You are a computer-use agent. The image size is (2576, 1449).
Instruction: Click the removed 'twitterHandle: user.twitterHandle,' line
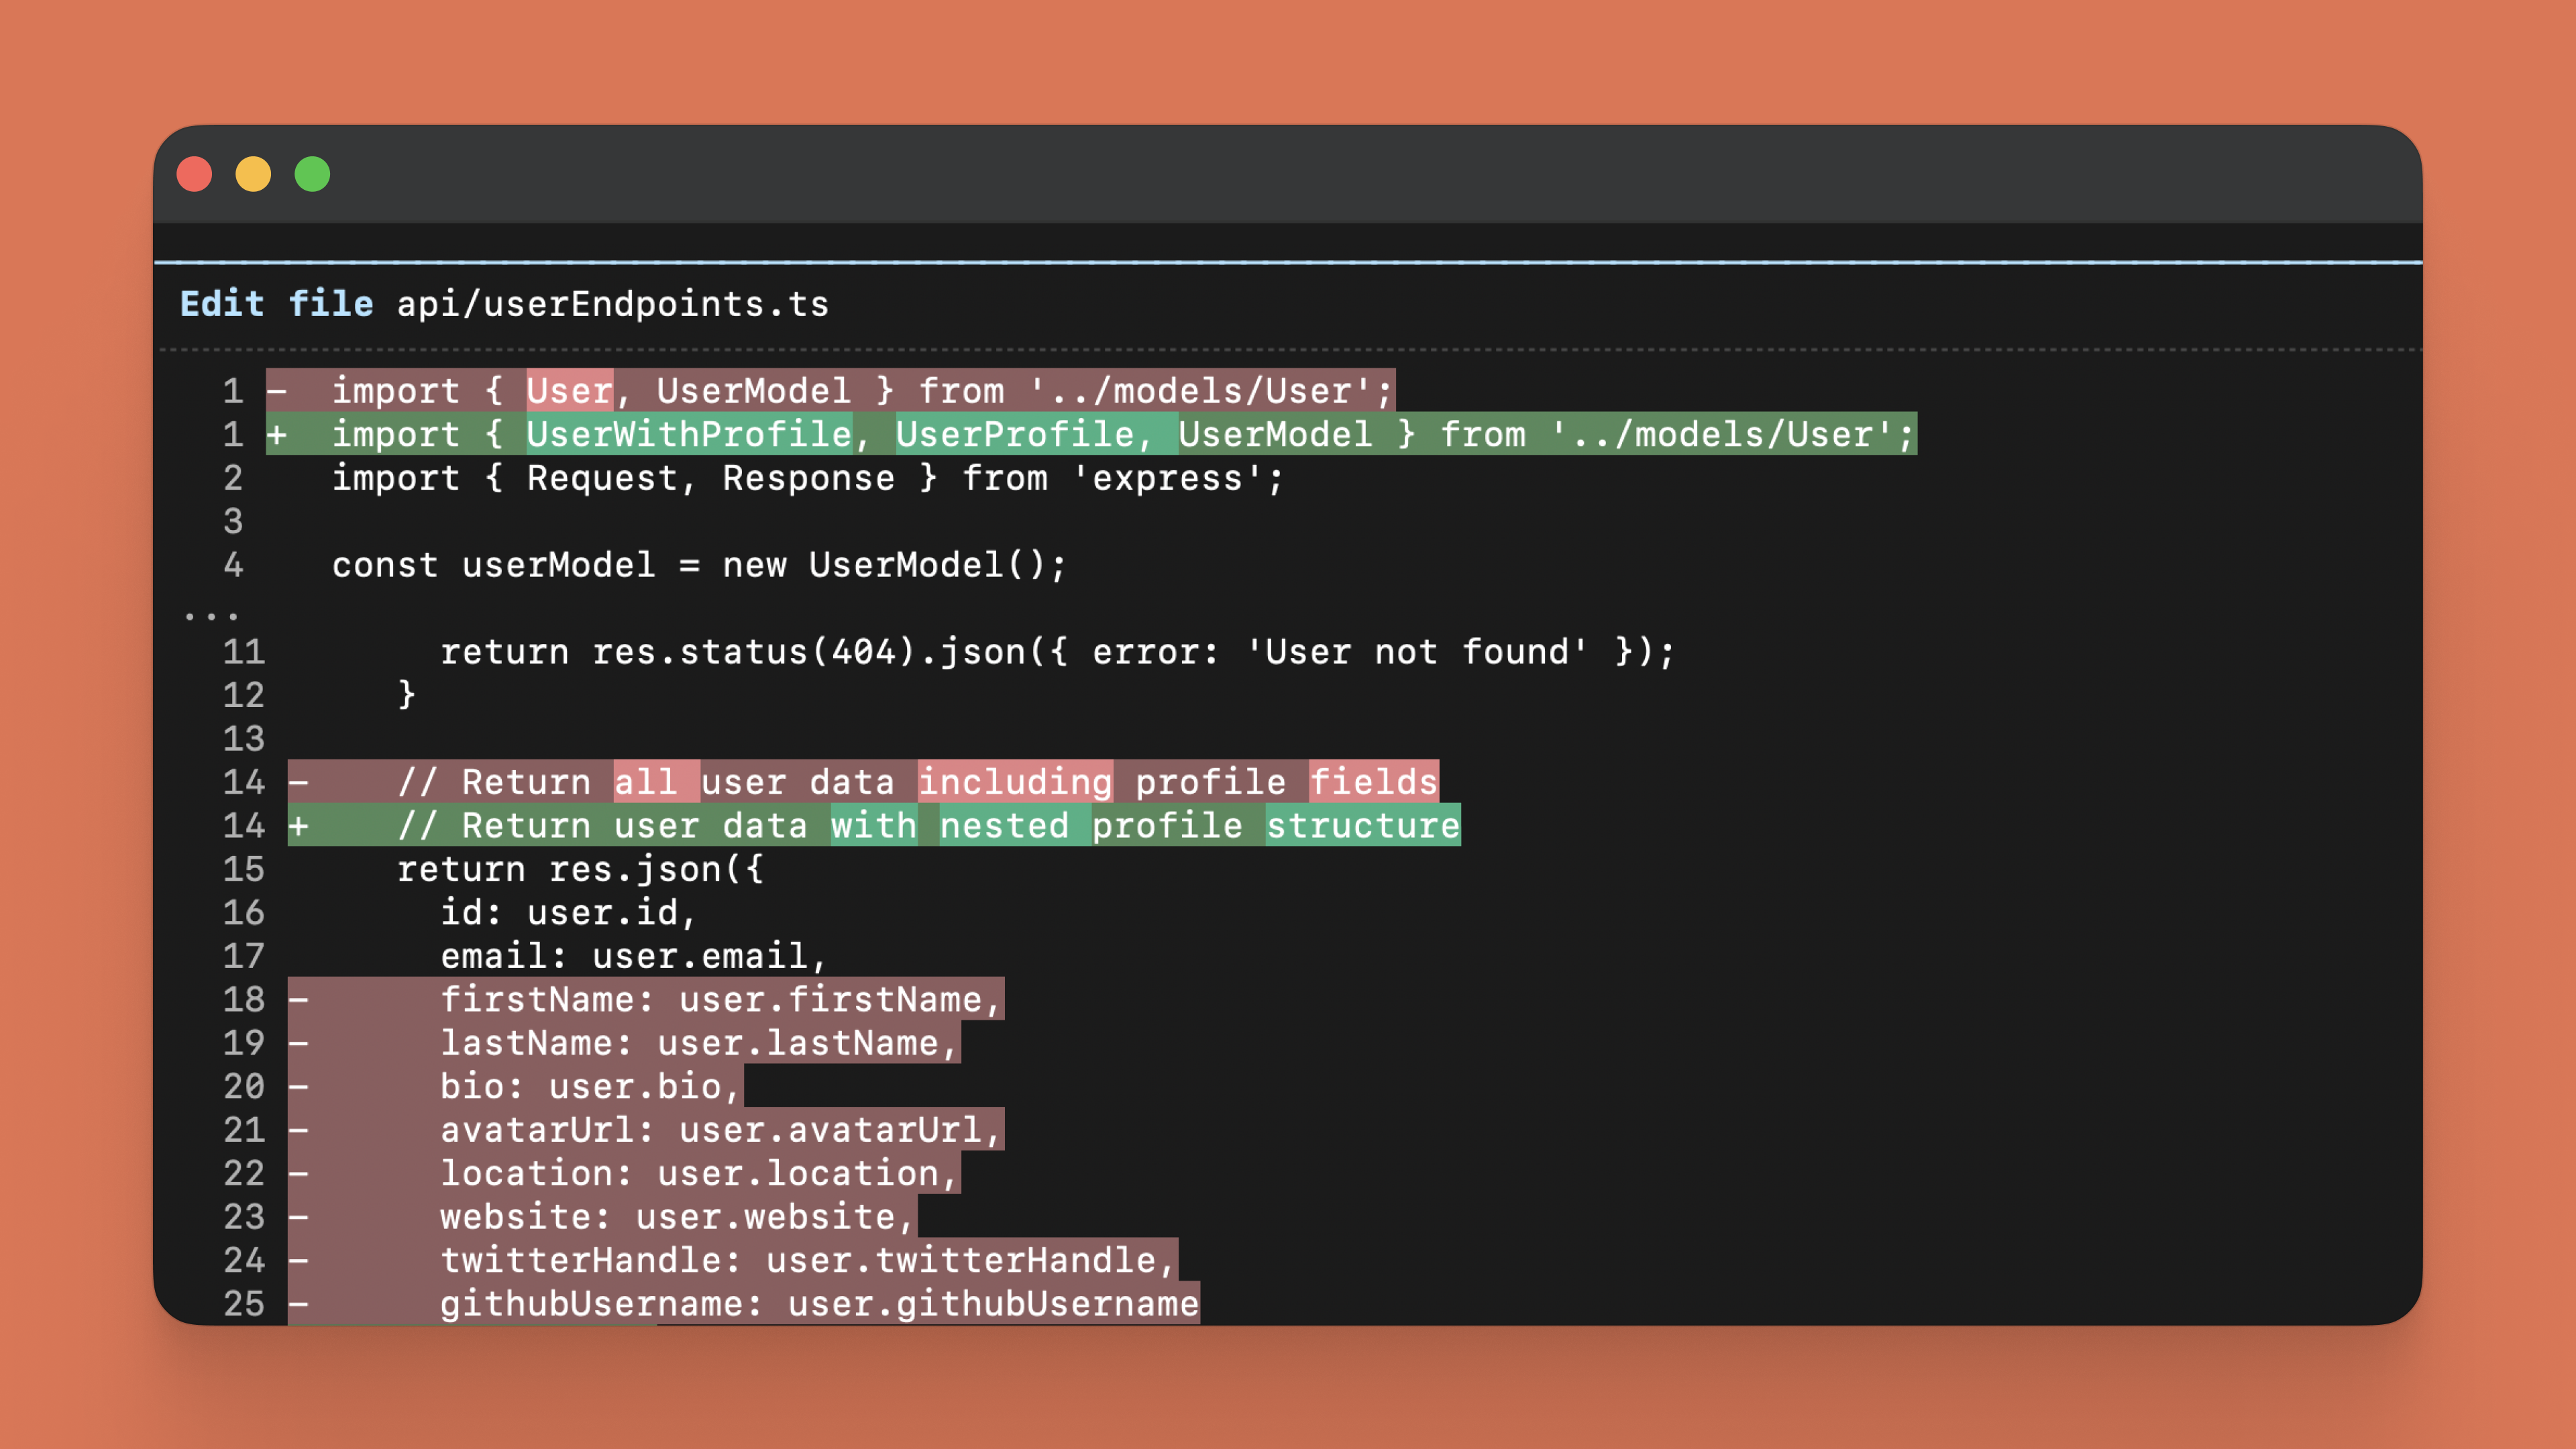(806, 1259)
